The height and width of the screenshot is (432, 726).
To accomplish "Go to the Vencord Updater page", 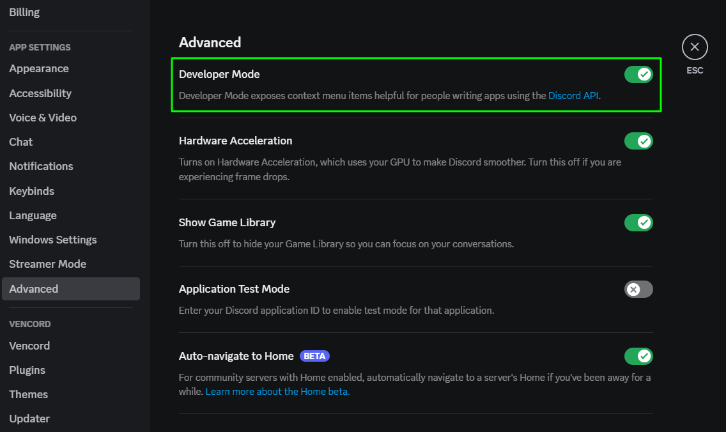I will [x=29, y=419].
